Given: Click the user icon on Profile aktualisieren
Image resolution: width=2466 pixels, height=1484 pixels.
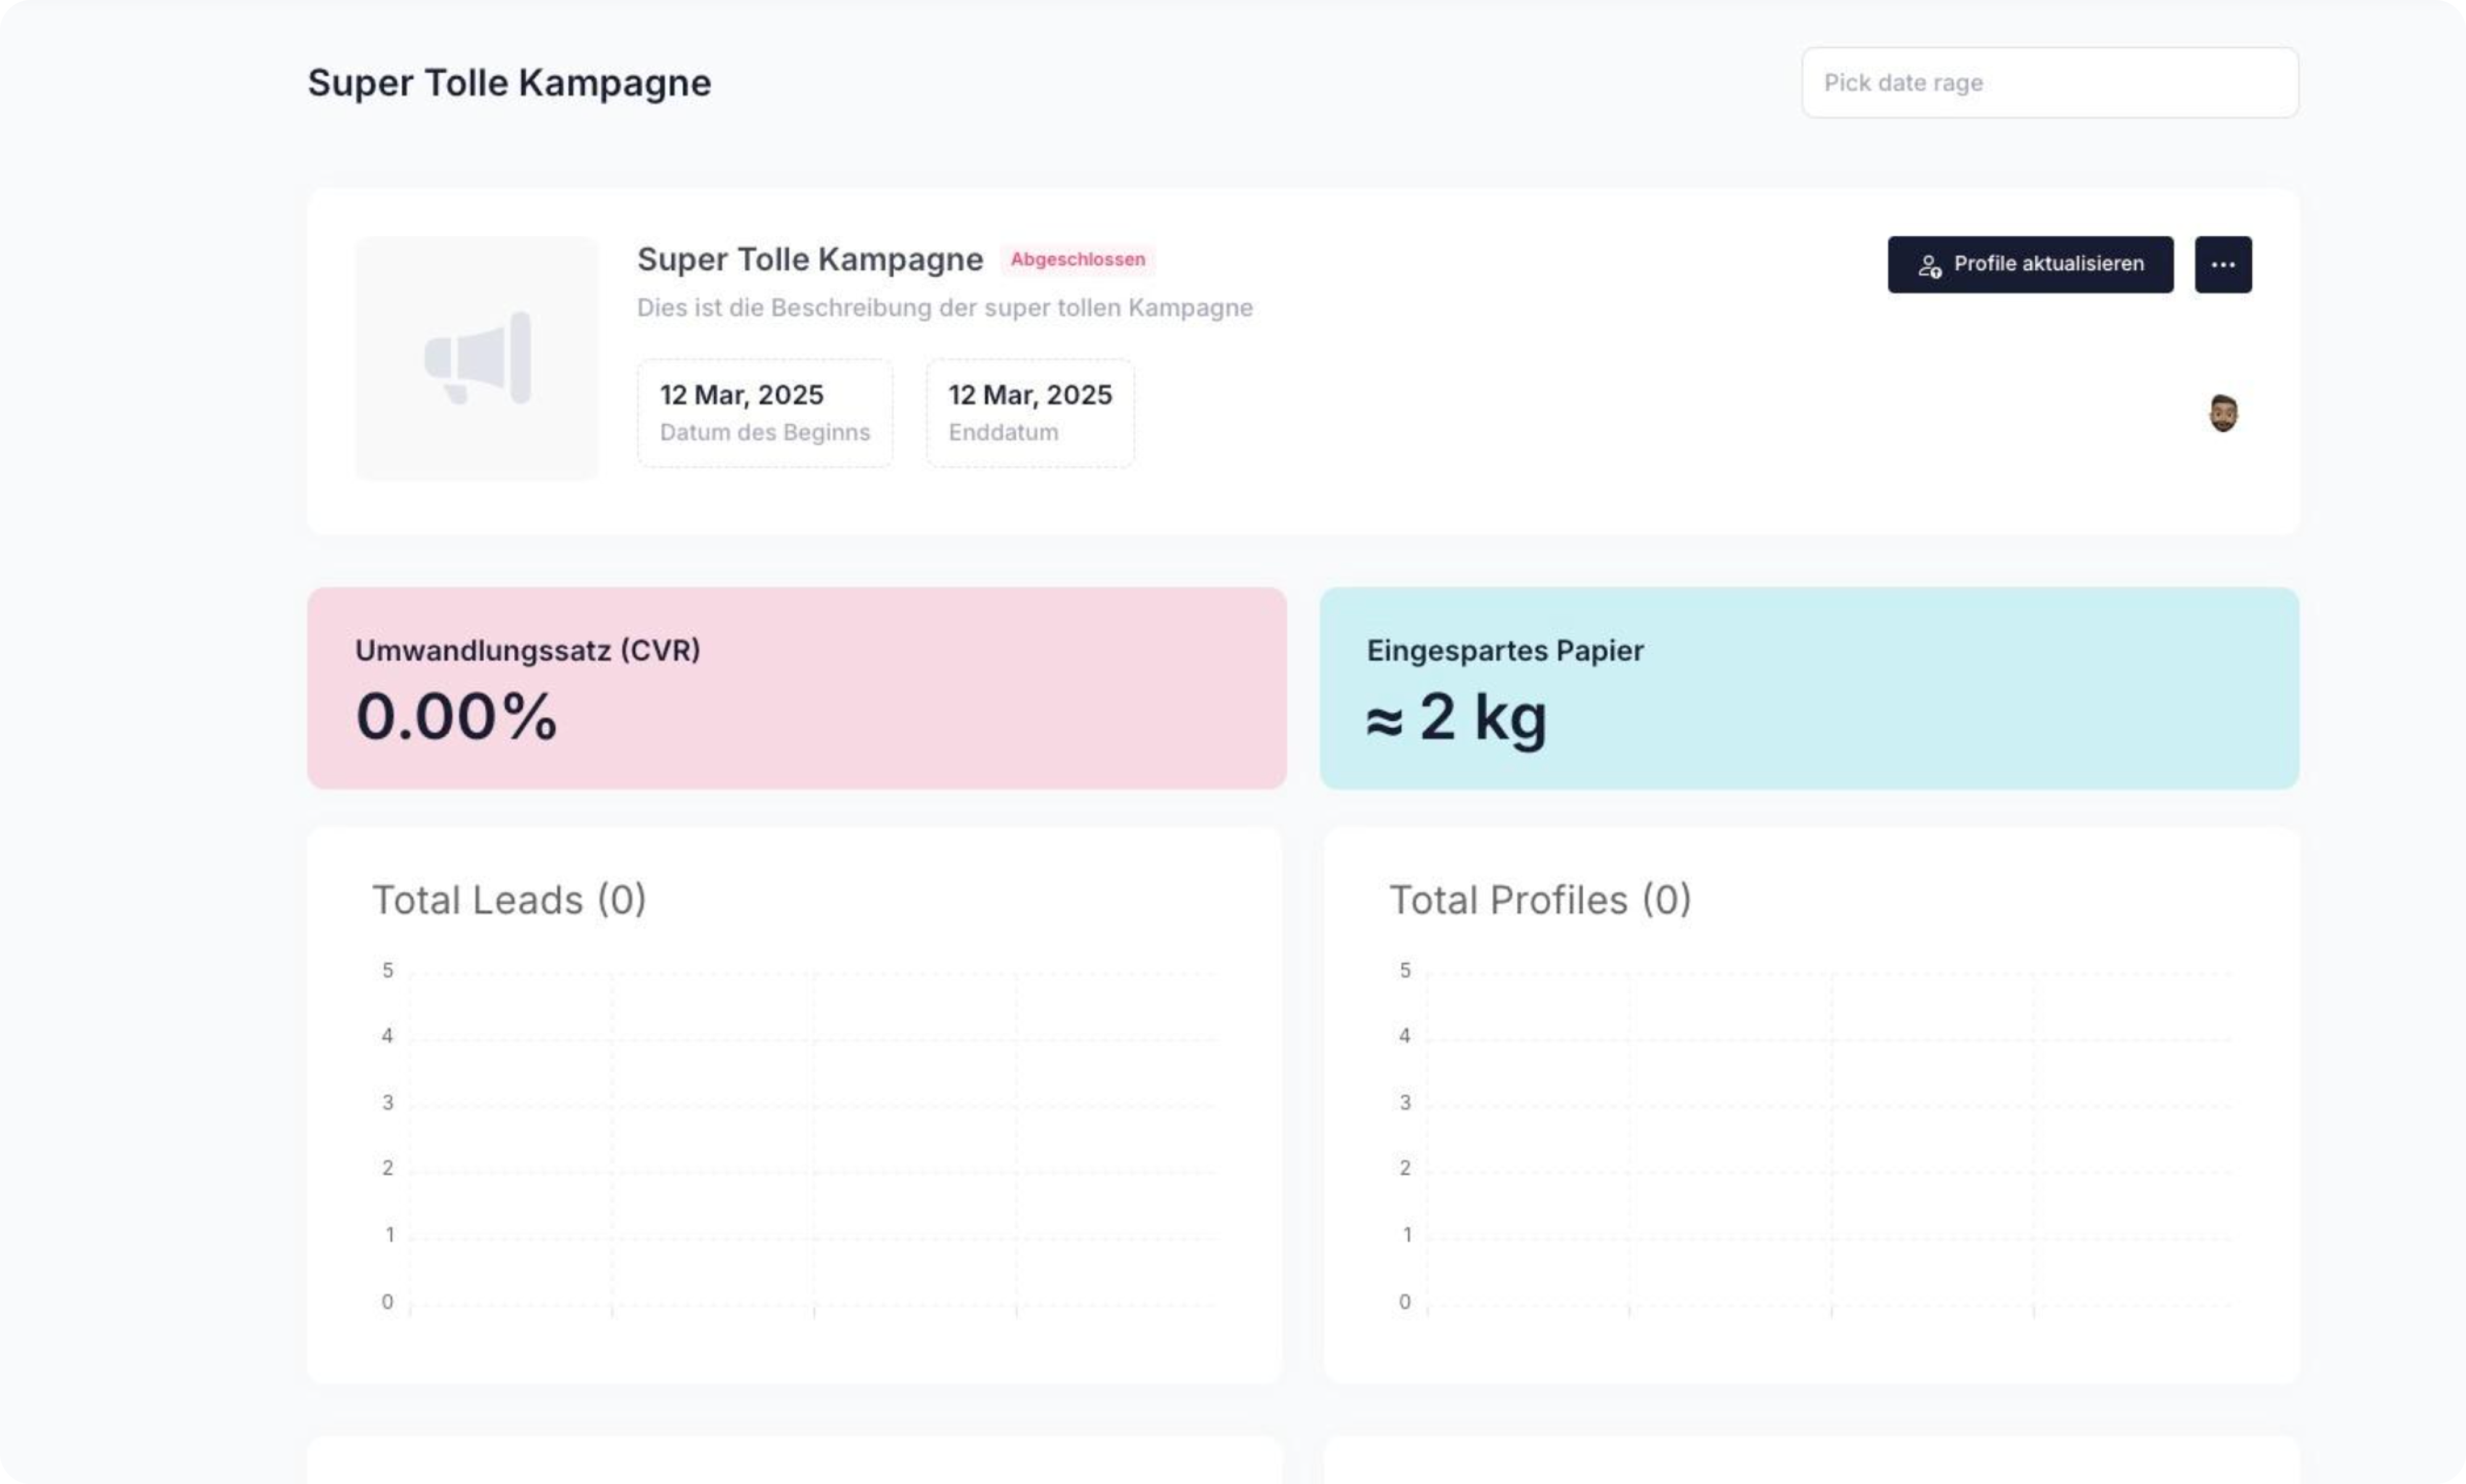Looking at the screenshot, I should coord(1930,266).
